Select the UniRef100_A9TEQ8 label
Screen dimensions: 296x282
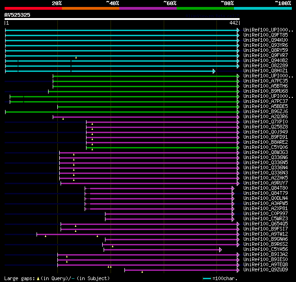(x=265, y=265)
